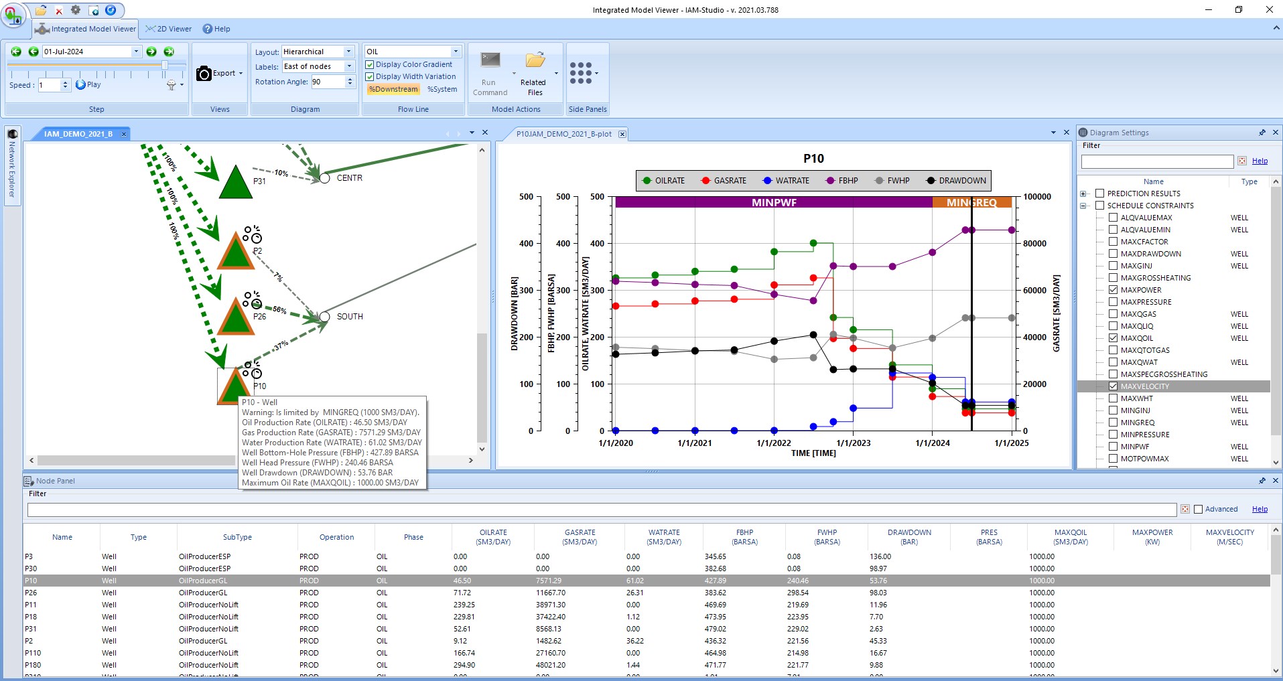The height and width of the screenshot is (681, 1283).
Task: Open the Related Files folder icon
Action: pyautogui.click(x=535, y=60)
